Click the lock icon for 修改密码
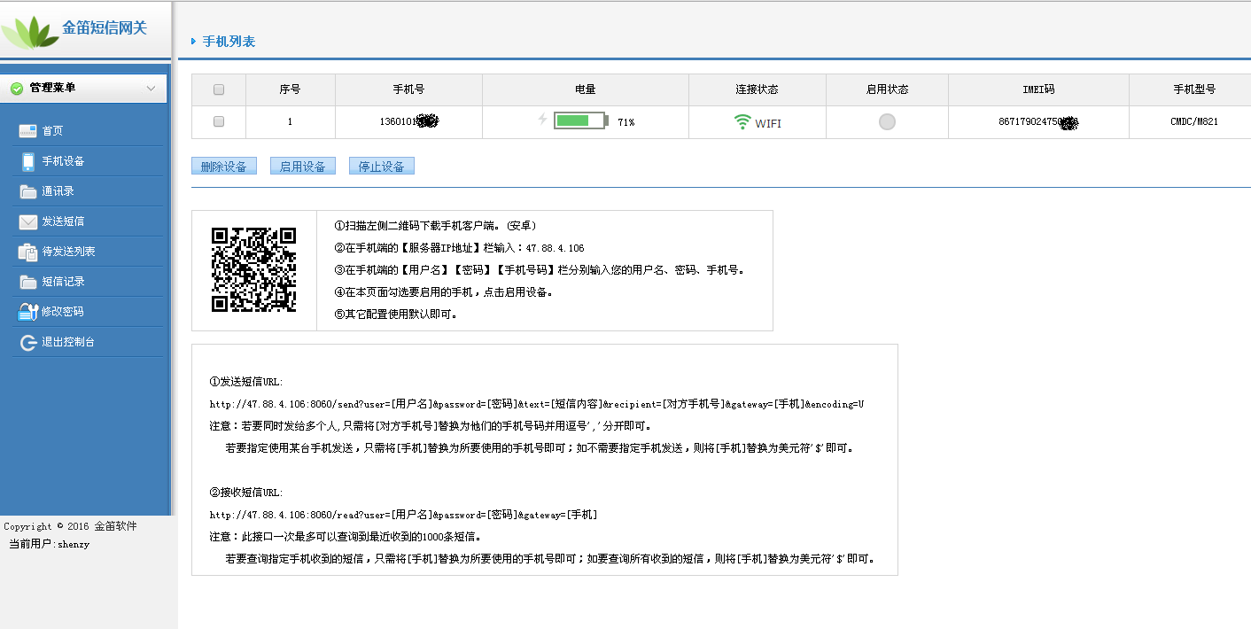The width and height of the screenshot is (1251, 629). pos(27,312)
